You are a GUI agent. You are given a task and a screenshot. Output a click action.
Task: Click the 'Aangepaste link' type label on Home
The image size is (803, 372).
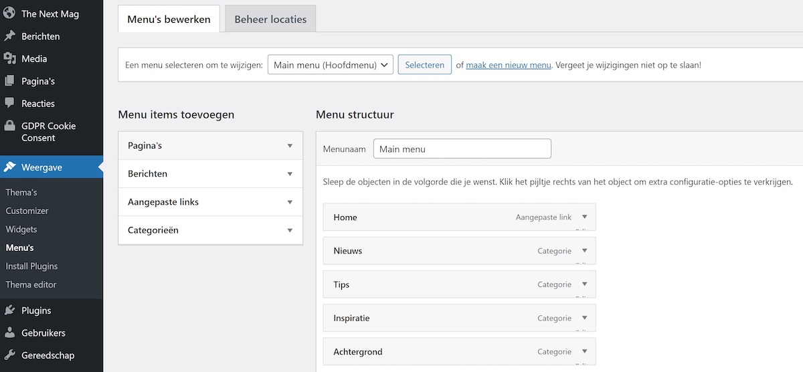coord(543,217)
